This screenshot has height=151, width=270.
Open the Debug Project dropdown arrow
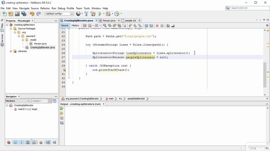point(112,14)
